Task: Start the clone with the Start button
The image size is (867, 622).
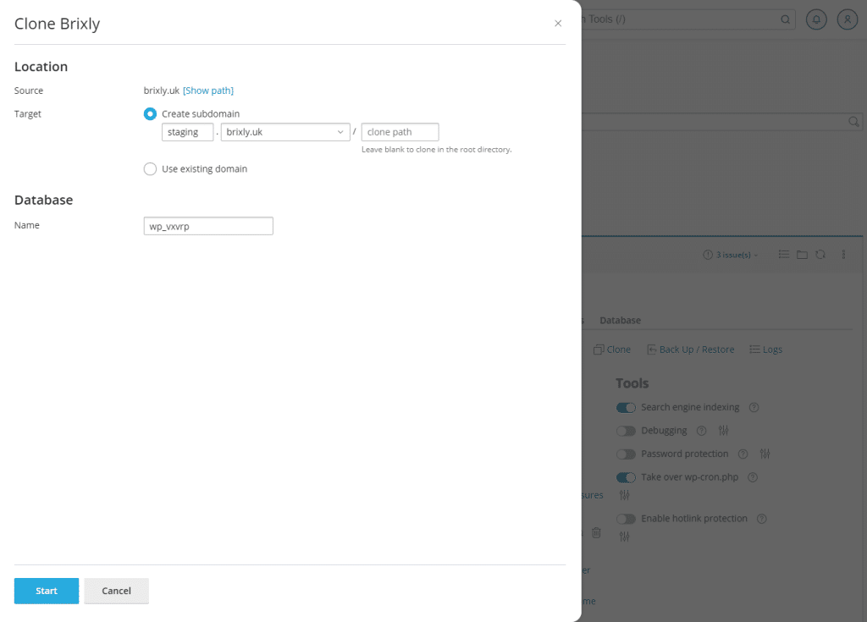Action: tap(47, 591)
